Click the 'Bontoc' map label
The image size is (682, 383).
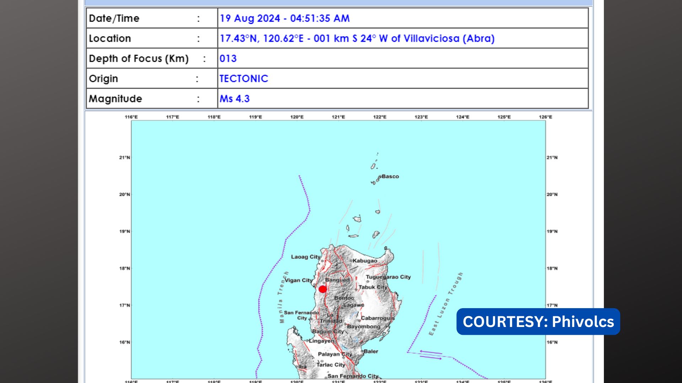coord(344,298)
